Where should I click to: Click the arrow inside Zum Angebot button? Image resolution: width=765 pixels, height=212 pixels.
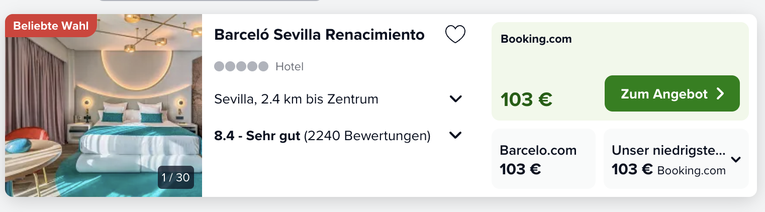pyautogui.click(x=720, y=94)
